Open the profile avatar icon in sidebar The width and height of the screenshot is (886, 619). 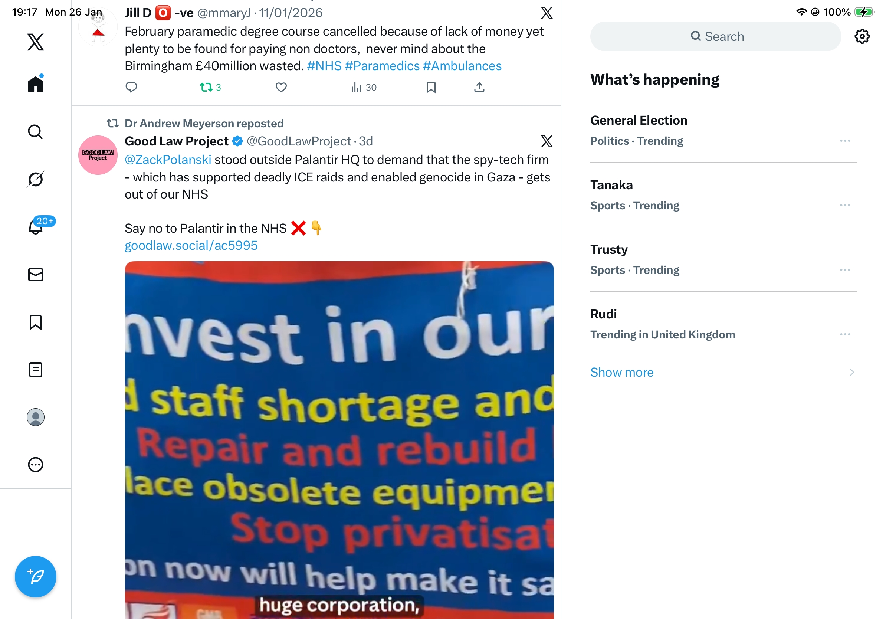click(x=36, y=417)
